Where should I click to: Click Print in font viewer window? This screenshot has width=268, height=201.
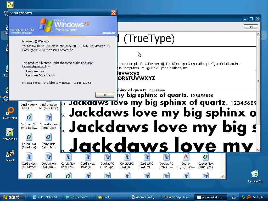250,27
